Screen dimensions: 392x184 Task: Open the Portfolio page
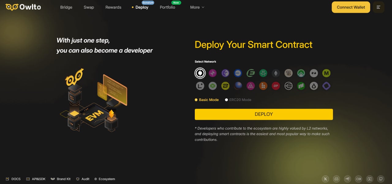pyautogui.click(x=168, y=7)
